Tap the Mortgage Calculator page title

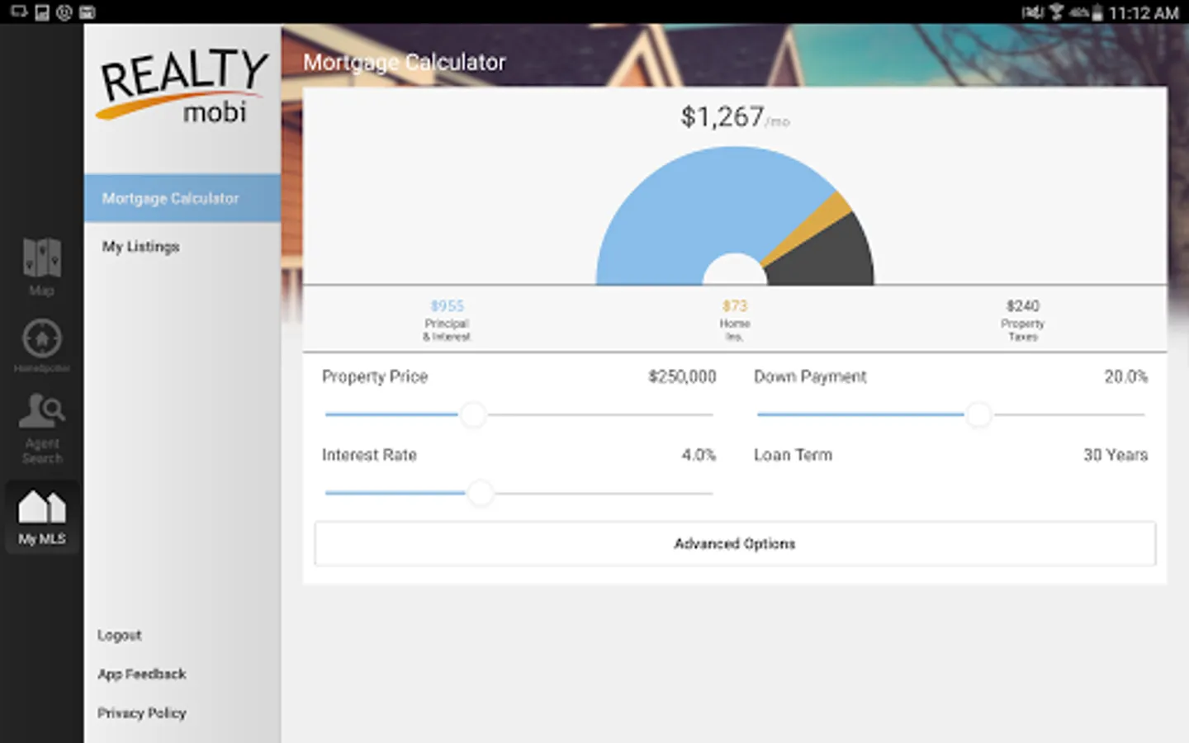tap(404, 62)
